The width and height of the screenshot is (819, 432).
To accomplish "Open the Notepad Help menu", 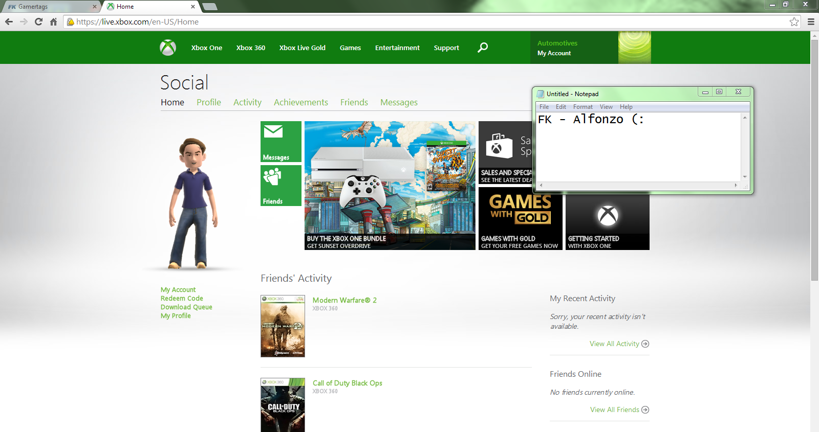I will point(626,107).
